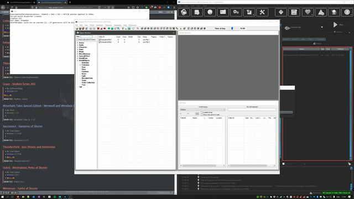
Task: Expand the Container subnode under WorldObjects
Action: 80,65
